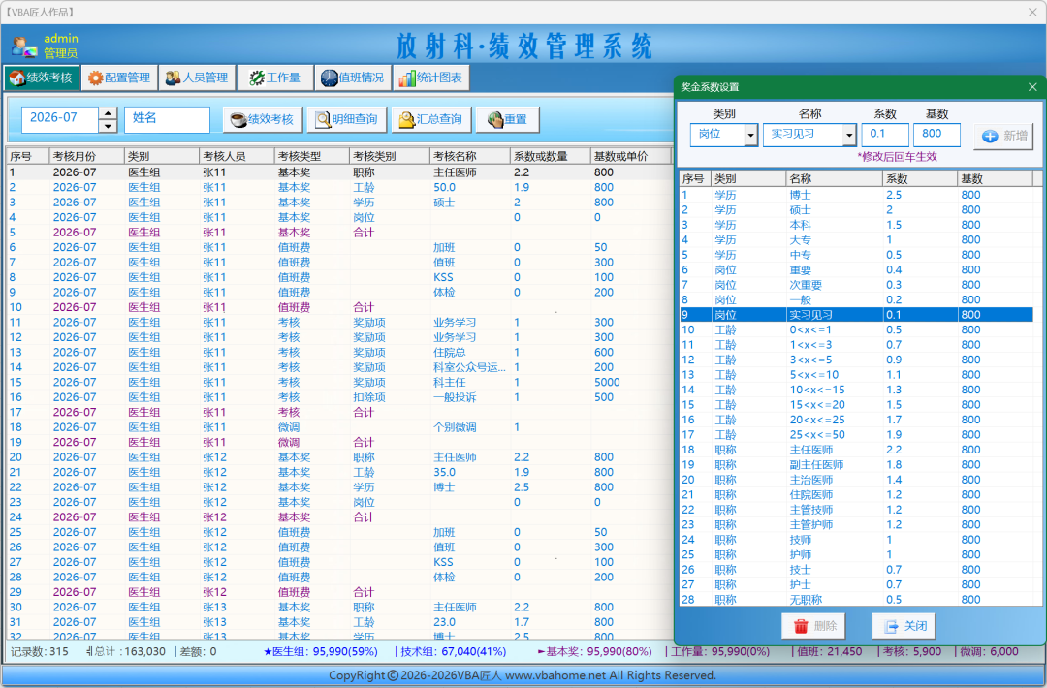The height and width of the screenshot is (688, 1047).
Task: Click the 姓名 name input field
Action: point(167,119)
